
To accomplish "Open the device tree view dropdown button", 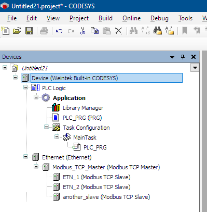I will coord(195,68).
